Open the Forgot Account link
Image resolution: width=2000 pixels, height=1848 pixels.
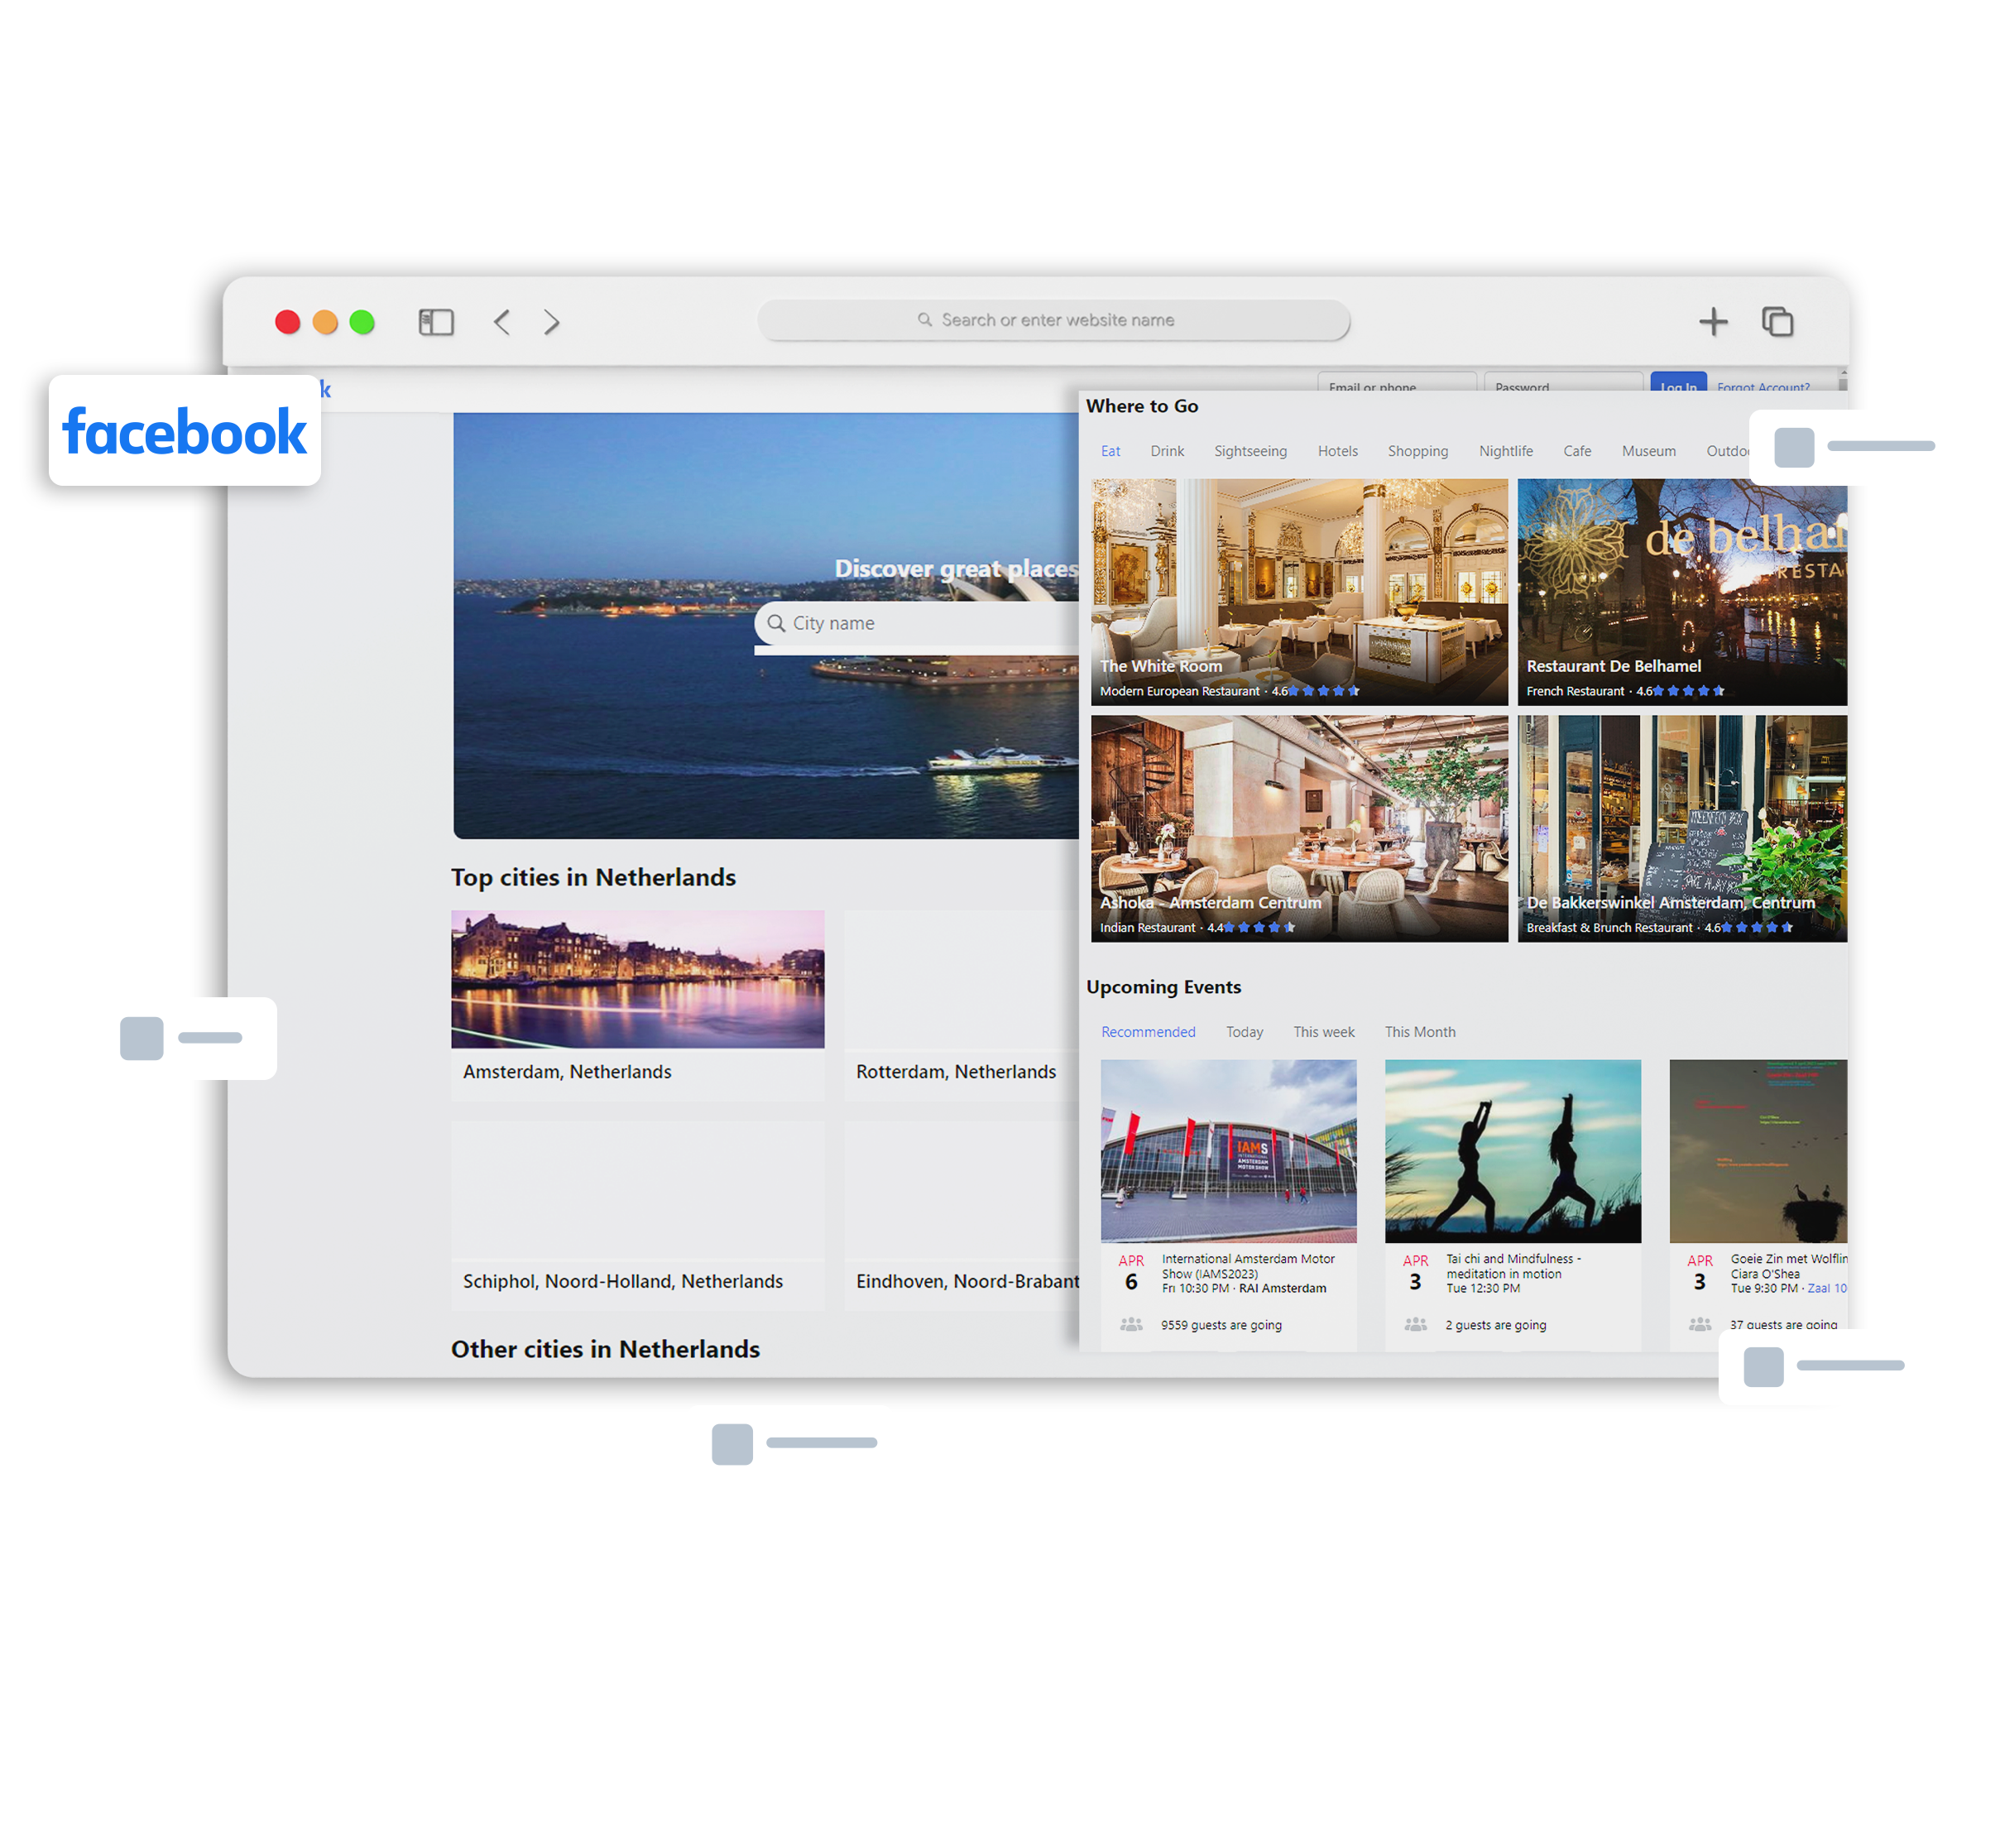(1763, 388)
